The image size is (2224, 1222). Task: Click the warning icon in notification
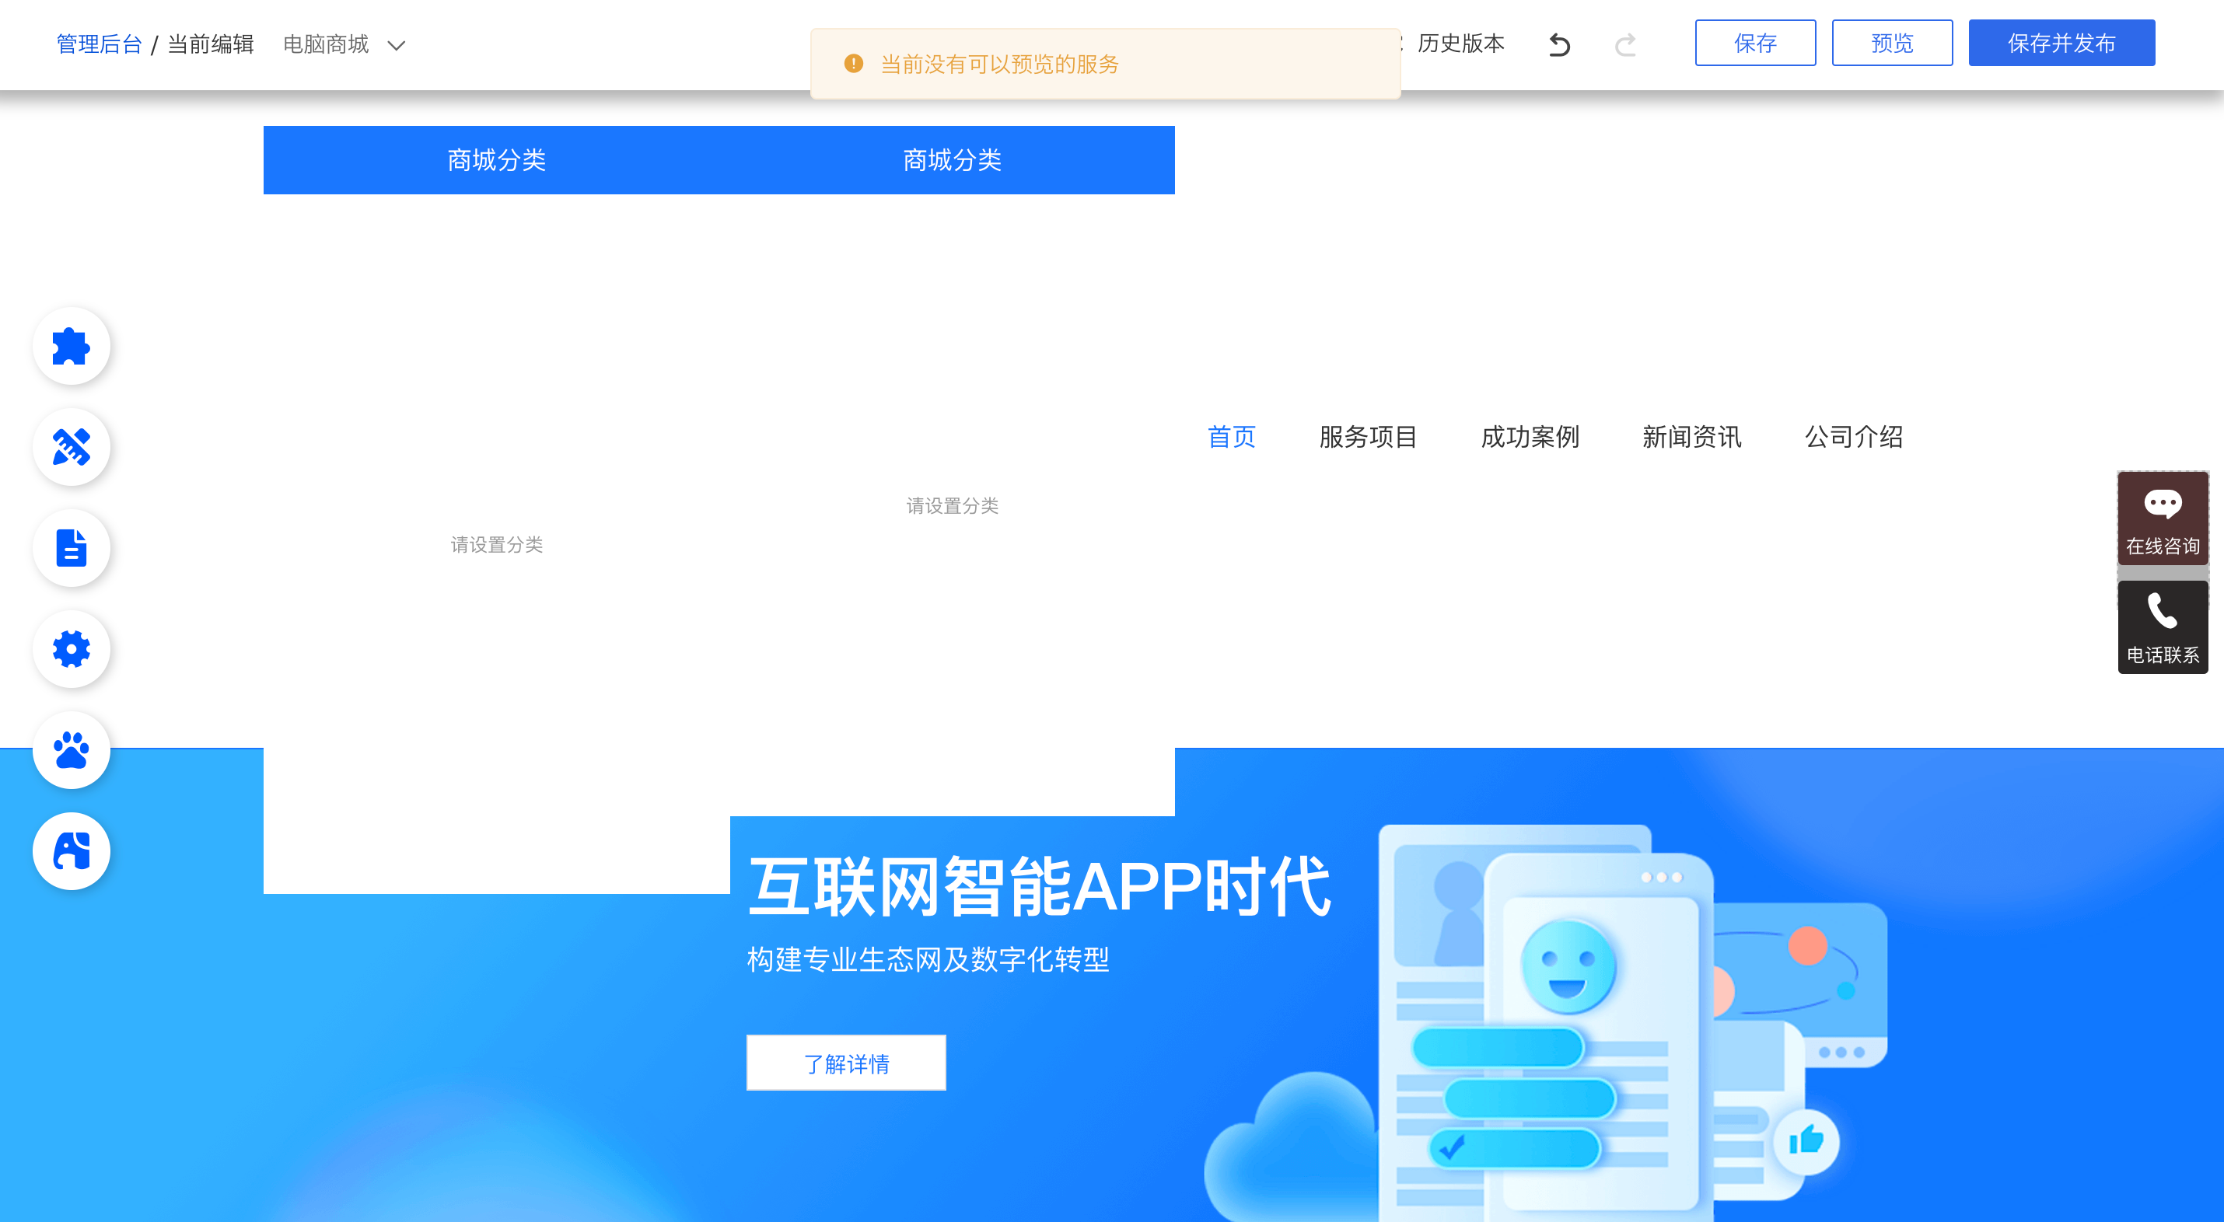coord(853,64)
